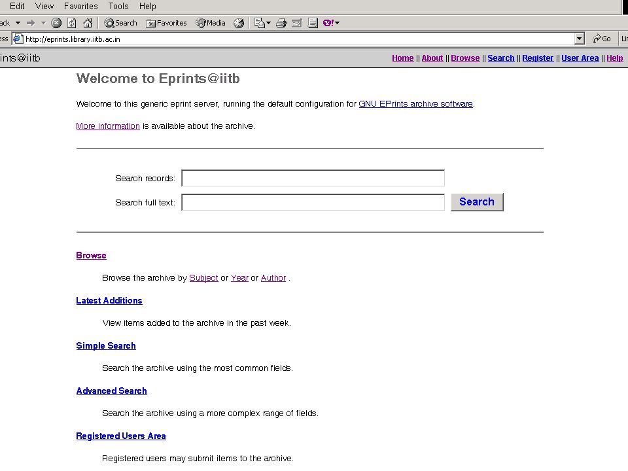The width and height of the screenshot is (628, 471).
Task: Browse the archive by Year
Action: coord(239,278)
